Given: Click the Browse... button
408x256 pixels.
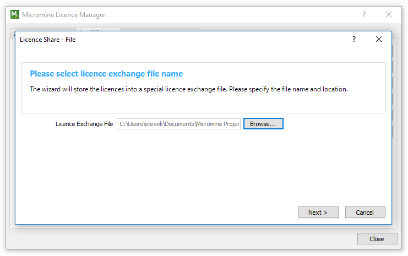Looking at the screenshot, I should [263, 124].
